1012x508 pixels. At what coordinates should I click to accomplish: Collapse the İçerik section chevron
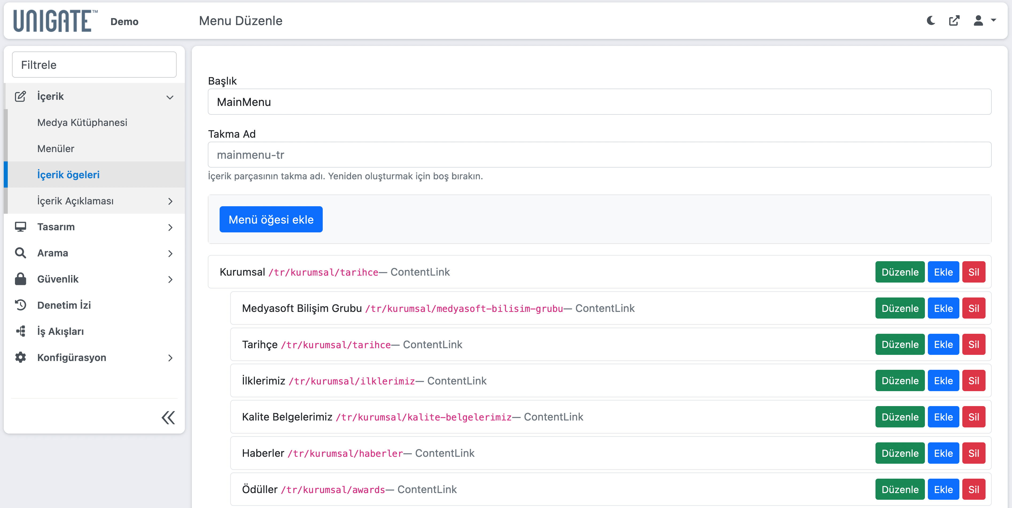pyautogui.click(x=170, y=97)
